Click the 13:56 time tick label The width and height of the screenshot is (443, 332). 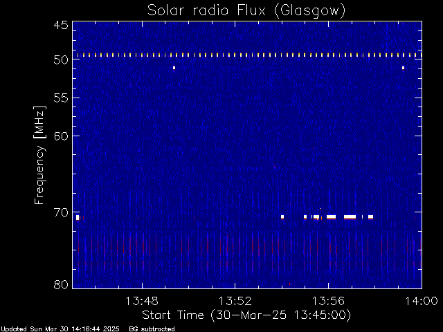click(x=328, y=301)
